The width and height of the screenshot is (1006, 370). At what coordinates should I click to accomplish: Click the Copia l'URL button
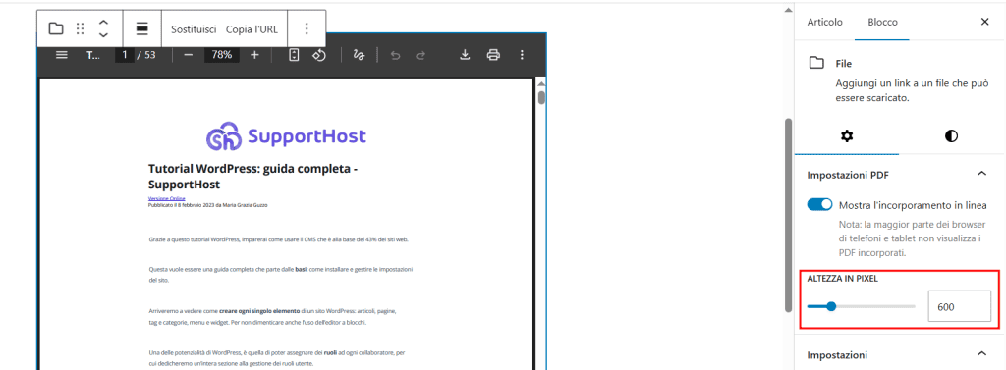252,28
